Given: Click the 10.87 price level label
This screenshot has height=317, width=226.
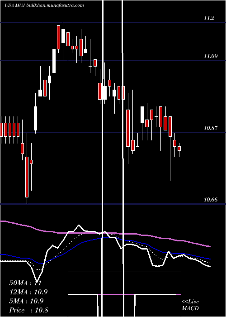Looking at the screenshot, I should [x=211, y=128].
